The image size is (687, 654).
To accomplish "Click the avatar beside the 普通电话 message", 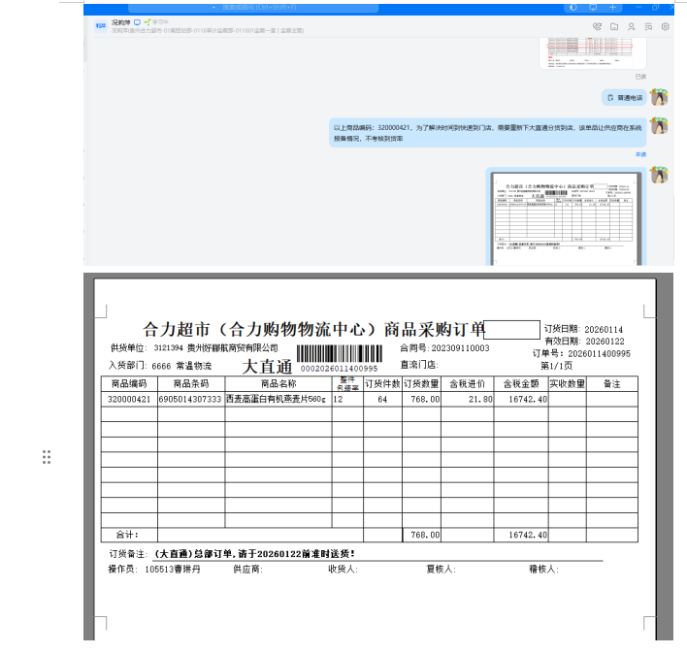I will pyautogui.click(x=659, y=97).
